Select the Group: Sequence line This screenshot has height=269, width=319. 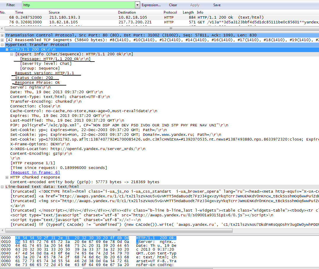[40, 68]
